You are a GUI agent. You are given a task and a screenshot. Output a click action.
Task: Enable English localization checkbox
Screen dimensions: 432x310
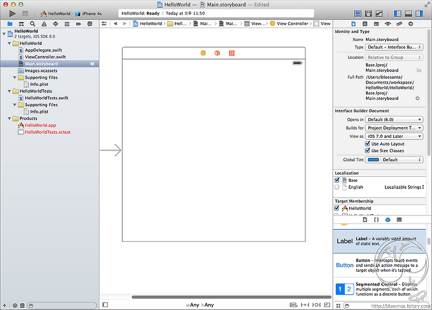coord(337,187)
